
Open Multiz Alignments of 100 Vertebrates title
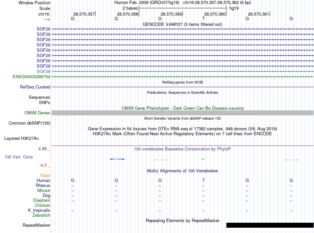click(x=182, y=171)
